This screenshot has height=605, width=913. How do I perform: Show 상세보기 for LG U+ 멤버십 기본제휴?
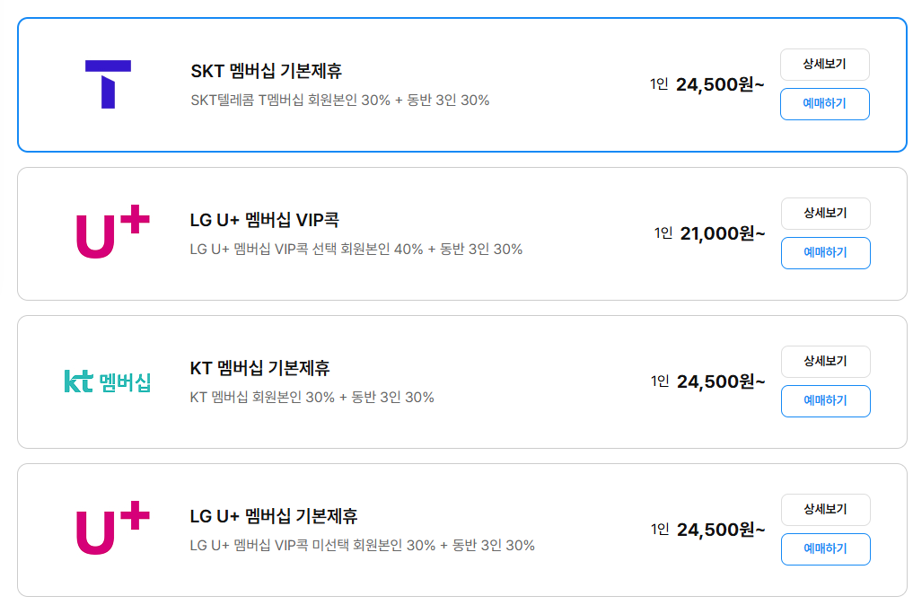825,510
